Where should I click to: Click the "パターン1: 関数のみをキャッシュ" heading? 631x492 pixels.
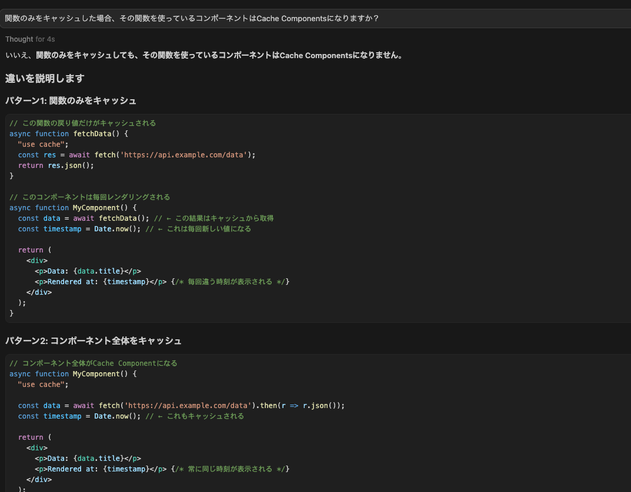click(71, 101)
